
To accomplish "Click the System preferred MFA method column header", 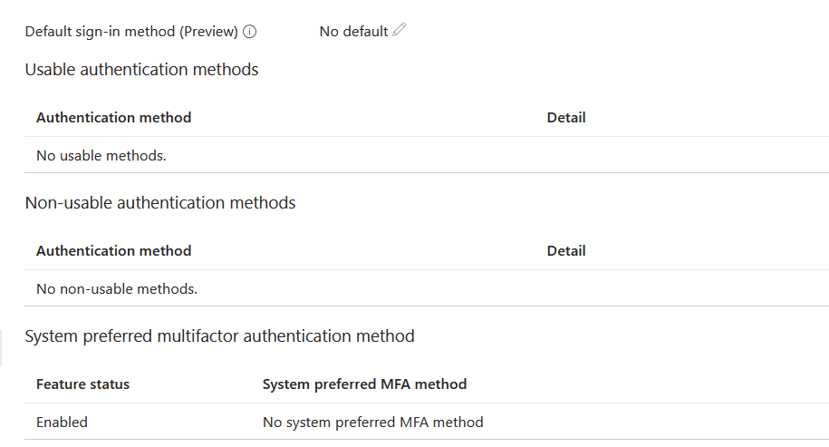I will [365, 384].
